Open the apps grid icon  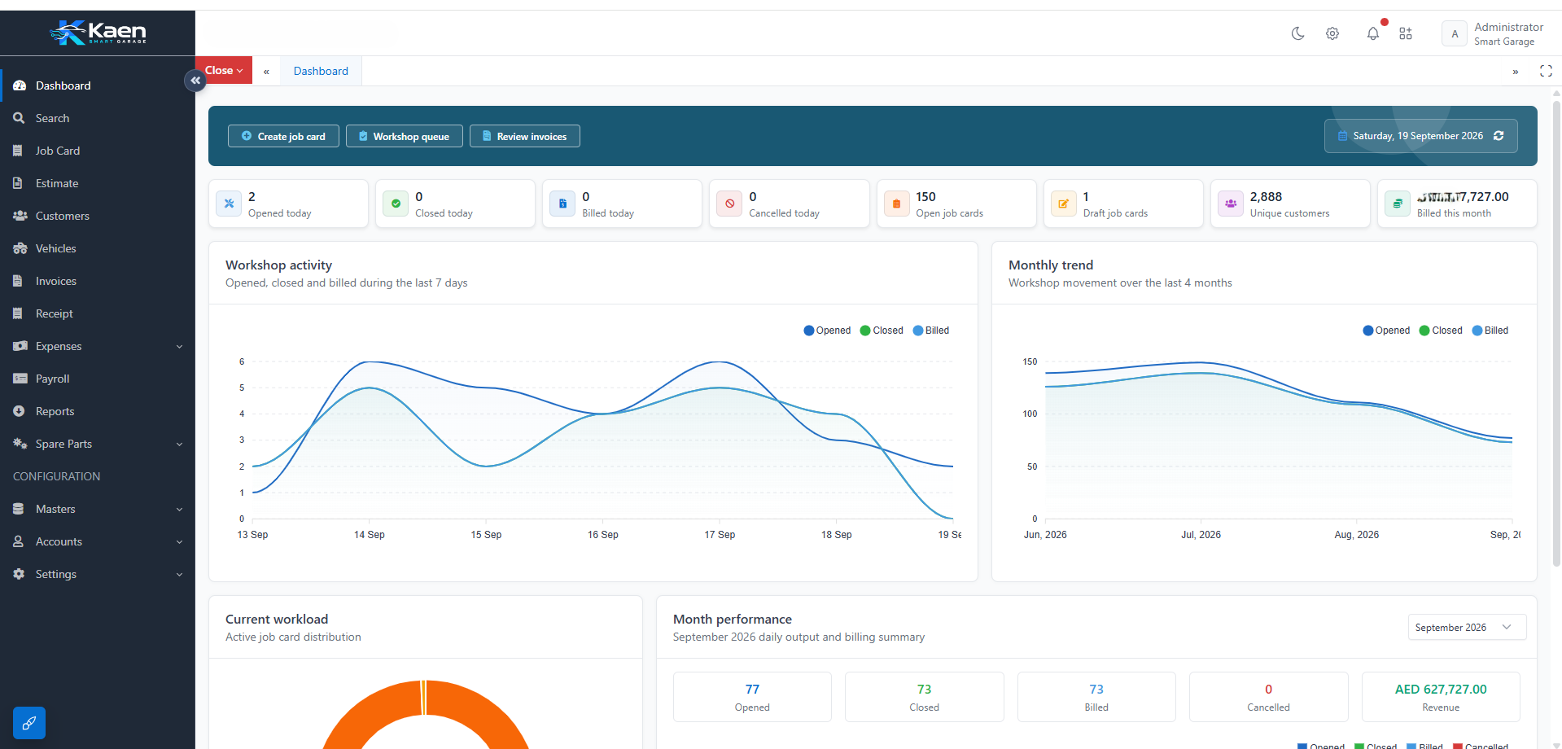pyautogui.click(x=1406, y=33)
